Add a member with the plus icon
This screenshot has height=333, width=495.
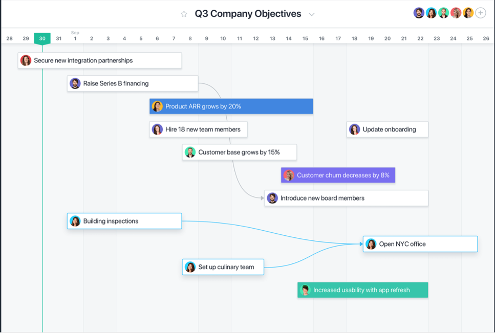tap(481, 13)
